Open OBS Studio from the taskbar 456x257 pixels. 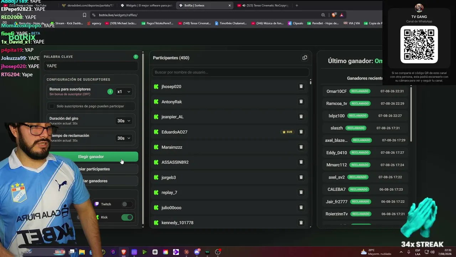point(218,252)
